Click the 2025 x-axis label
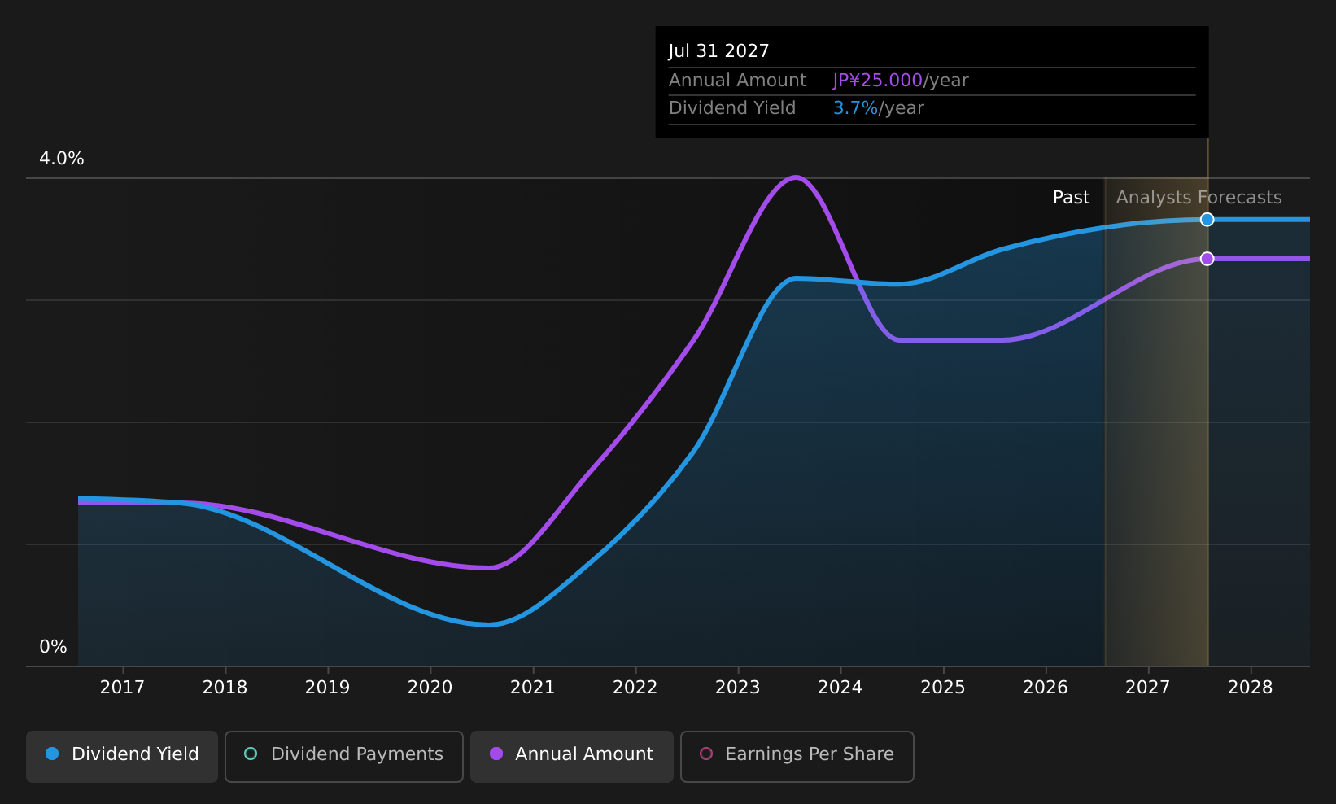1336x804 pixels. [942, 688]
